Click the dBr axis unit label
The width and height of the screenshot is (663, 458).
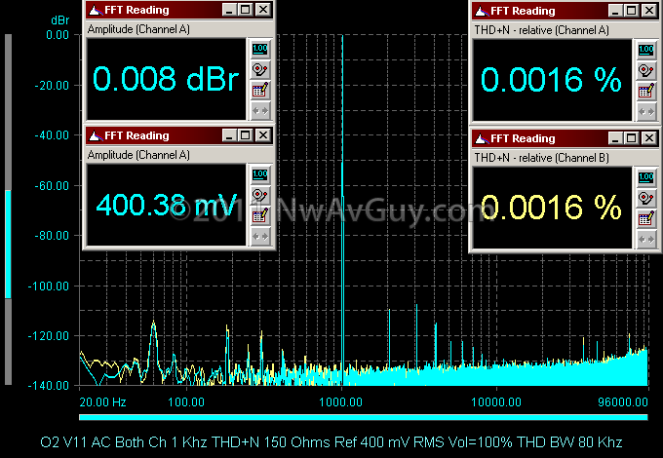(60, 20)
